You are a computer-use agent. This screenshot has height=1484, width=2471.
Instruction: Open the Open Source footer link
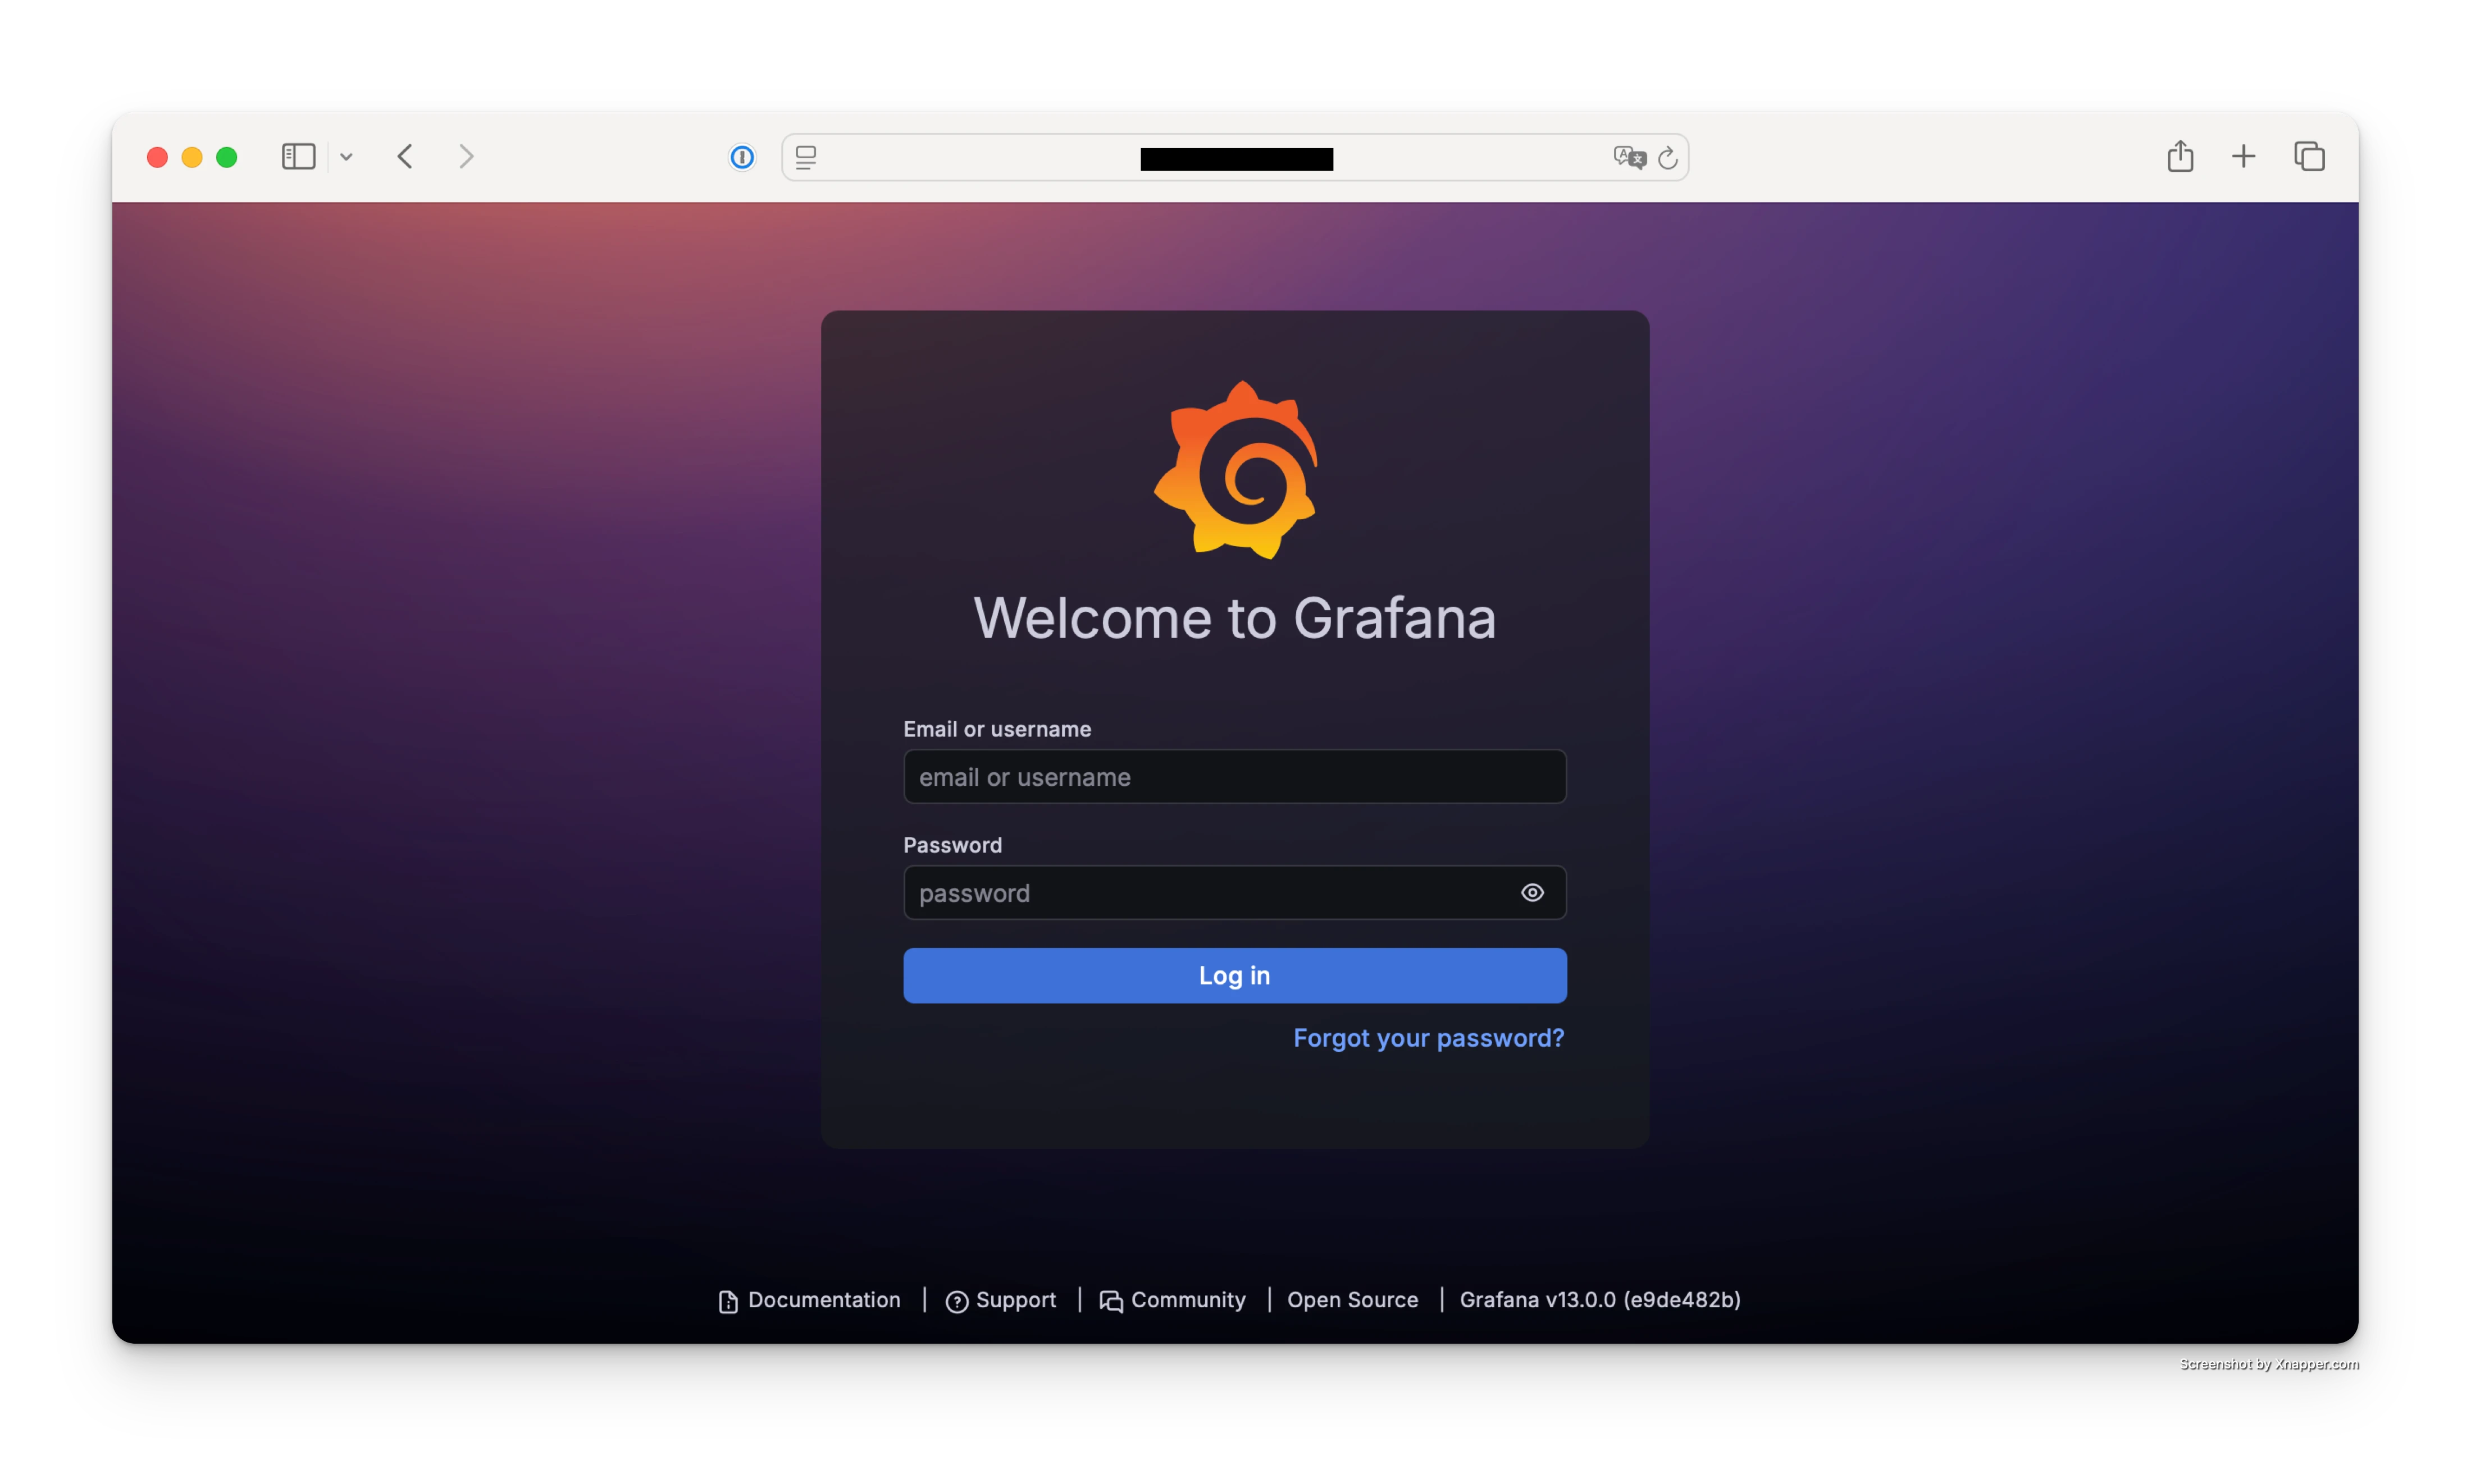1352,1300
